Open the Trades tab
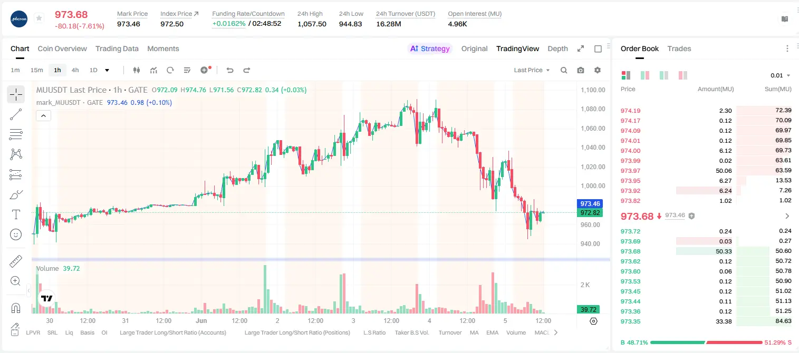The height and width of the screenshot is (353, 799). click(679, 48)
